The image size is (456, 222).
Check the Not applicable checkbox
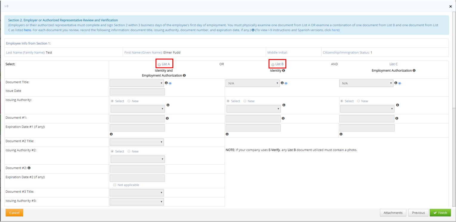(115, 185)
